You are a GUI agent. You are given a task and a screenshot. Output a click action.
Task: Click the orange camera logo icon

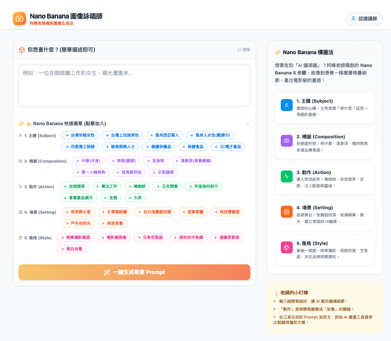coord(19,19)
